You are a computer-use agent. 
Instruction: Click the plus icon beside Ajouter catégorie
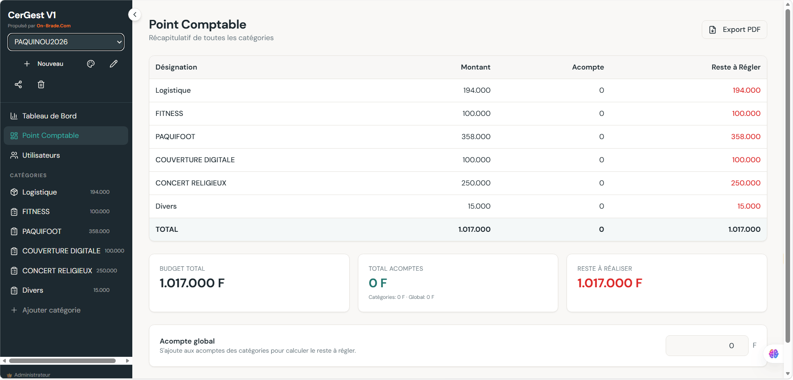[14, 310]
